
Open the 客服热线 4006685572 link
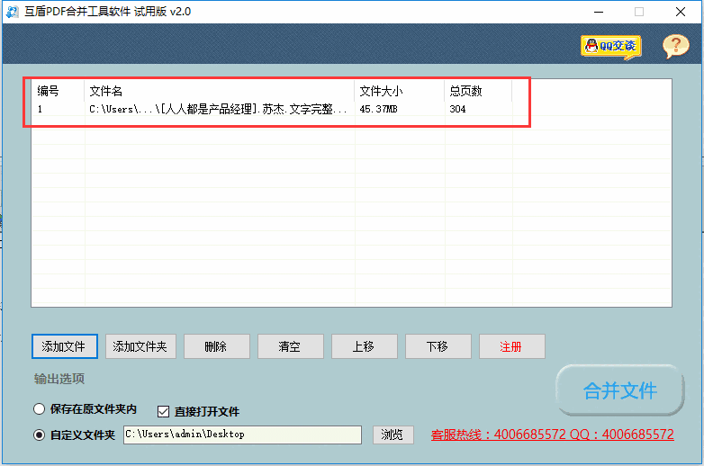pos(552,435)
